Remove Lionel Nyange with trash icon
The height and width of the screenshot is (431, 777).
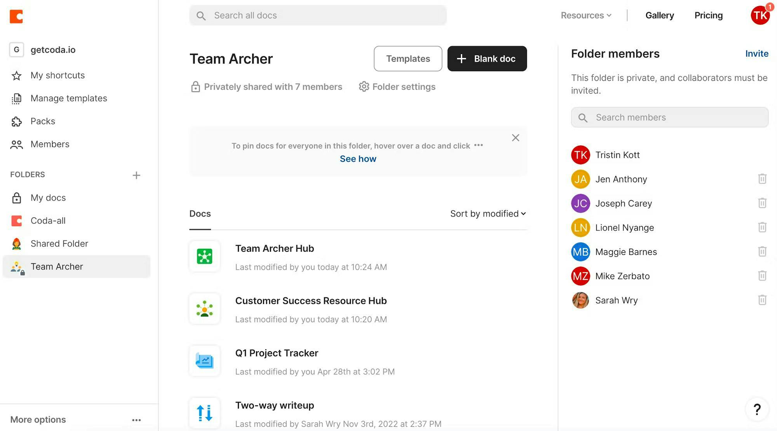coord(762,227)
